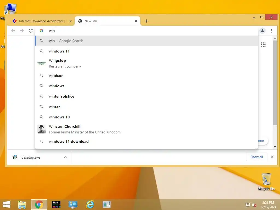
Task: Click the Winston Churchill portrait thumbnail
Action: [x=42, y=129]
